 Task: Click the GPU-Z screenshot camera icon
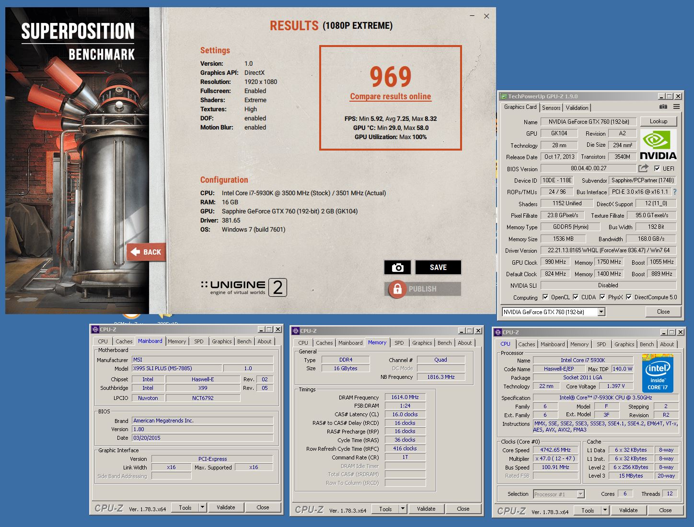(x=663, y=107)
